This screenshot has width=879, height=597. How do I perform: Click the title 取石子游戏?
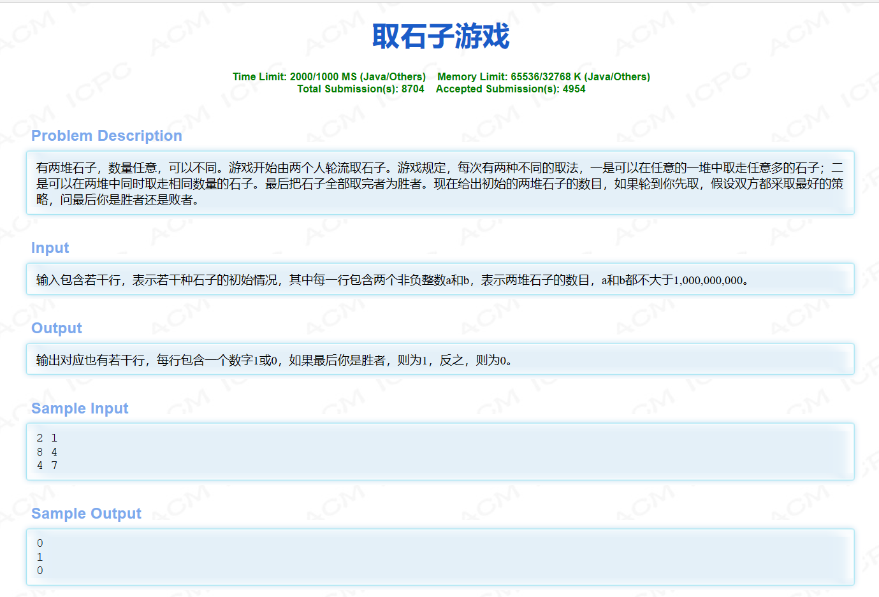(x=440, y=36)
